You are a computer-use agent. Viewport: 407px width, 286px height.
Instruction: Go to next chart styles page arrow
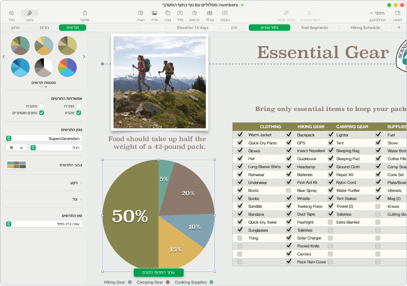[84, 56]
